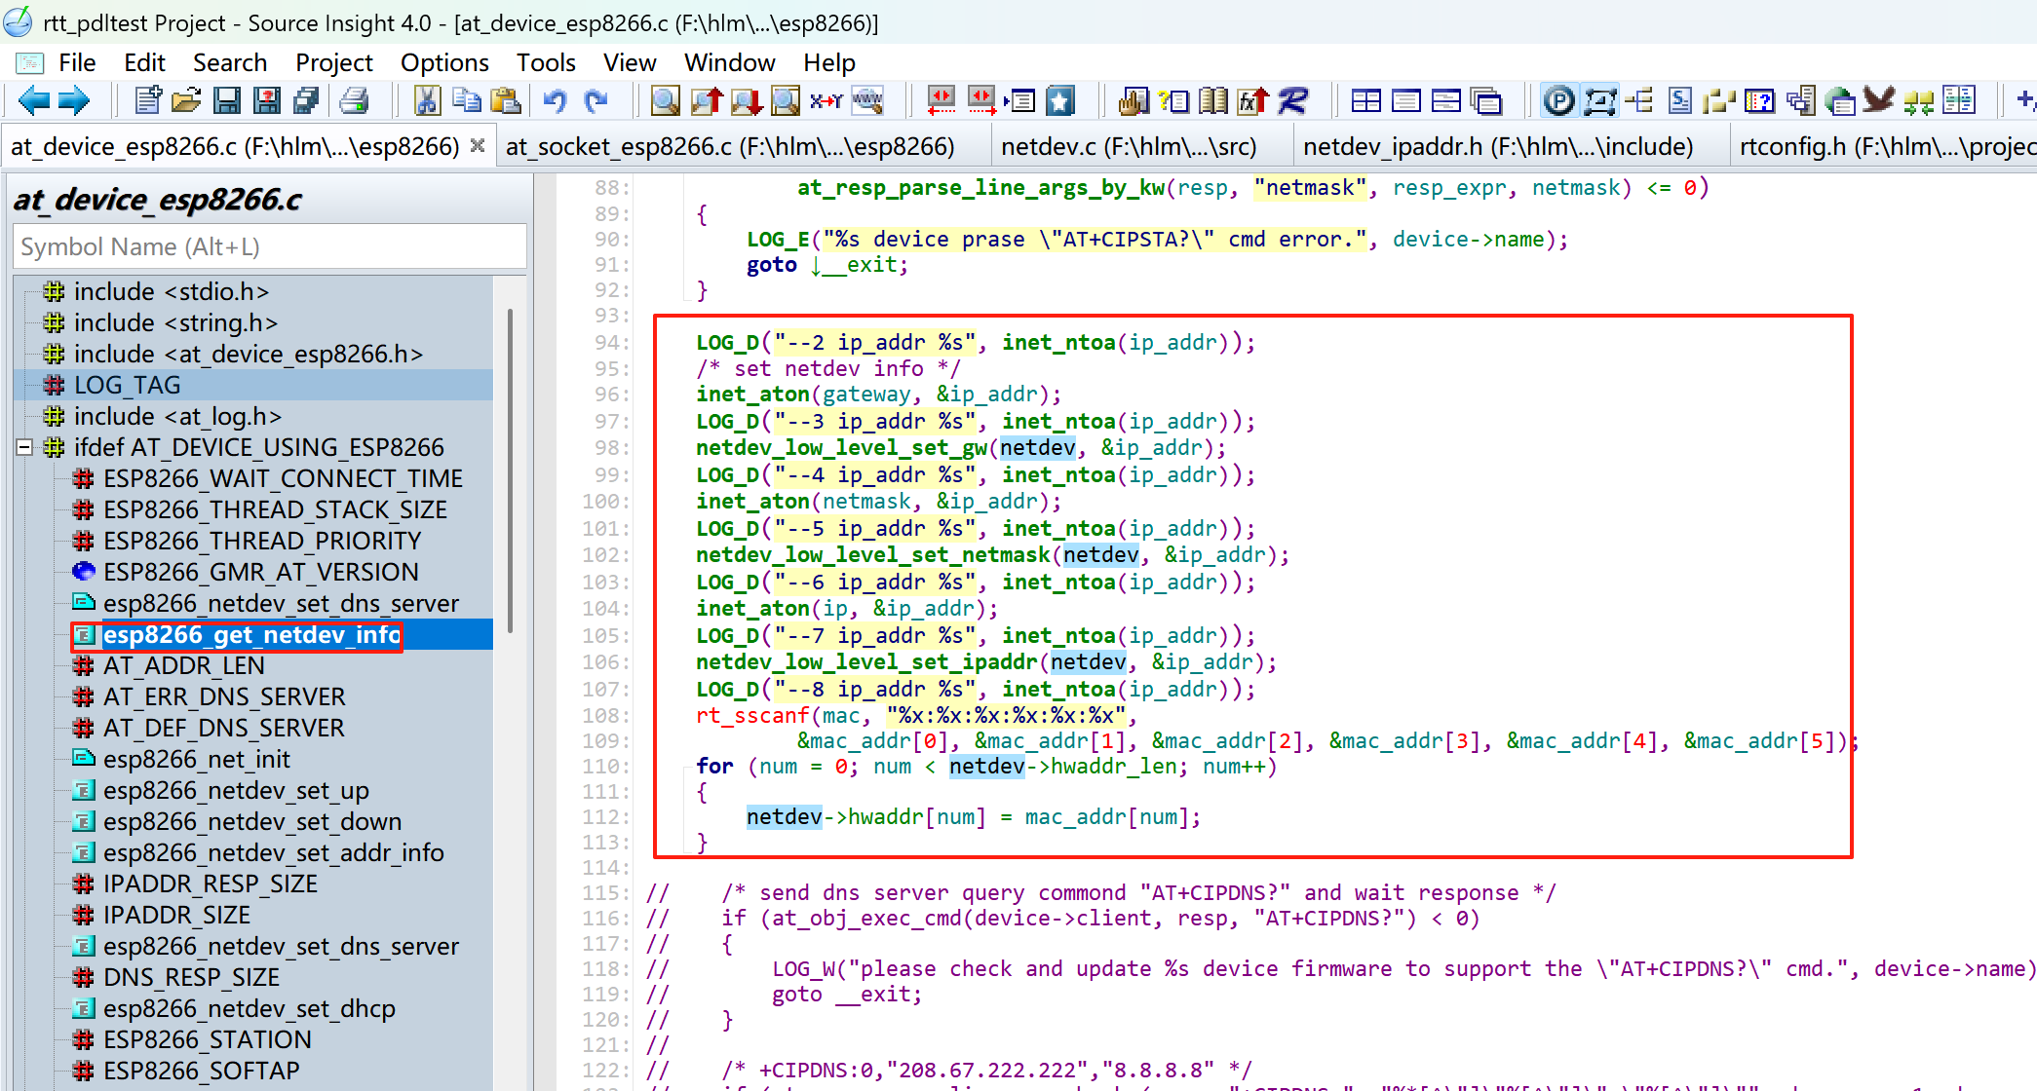Click the Cut scissors icon

click(x=427, y=100)
